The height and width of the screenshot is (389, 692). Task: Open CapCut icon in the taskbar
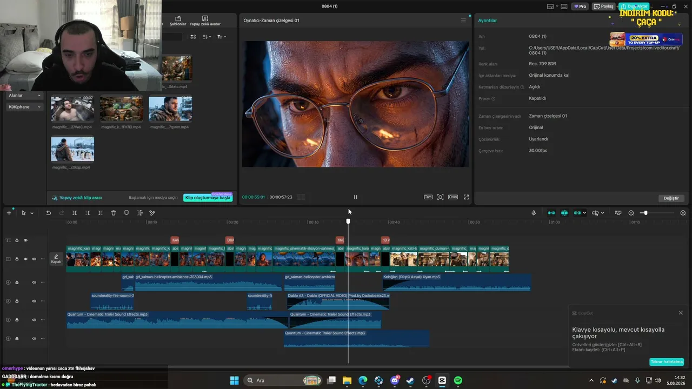(442, 380)
